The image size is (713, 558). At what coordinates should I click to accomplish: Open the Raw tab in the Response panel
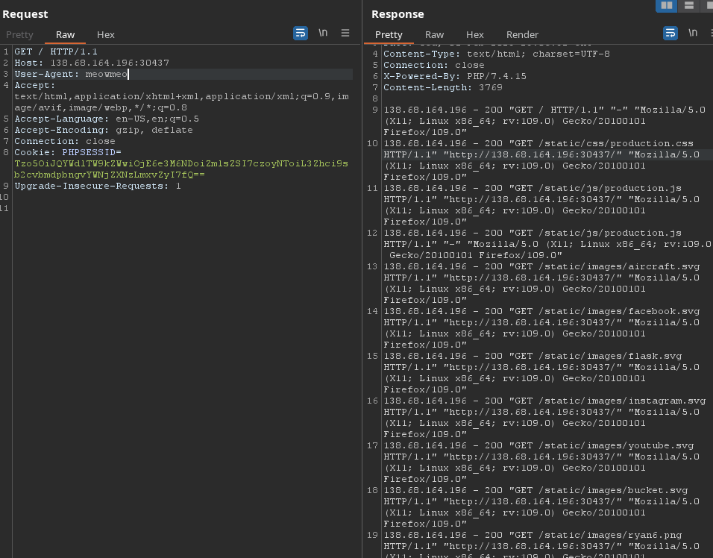[434, 34]
